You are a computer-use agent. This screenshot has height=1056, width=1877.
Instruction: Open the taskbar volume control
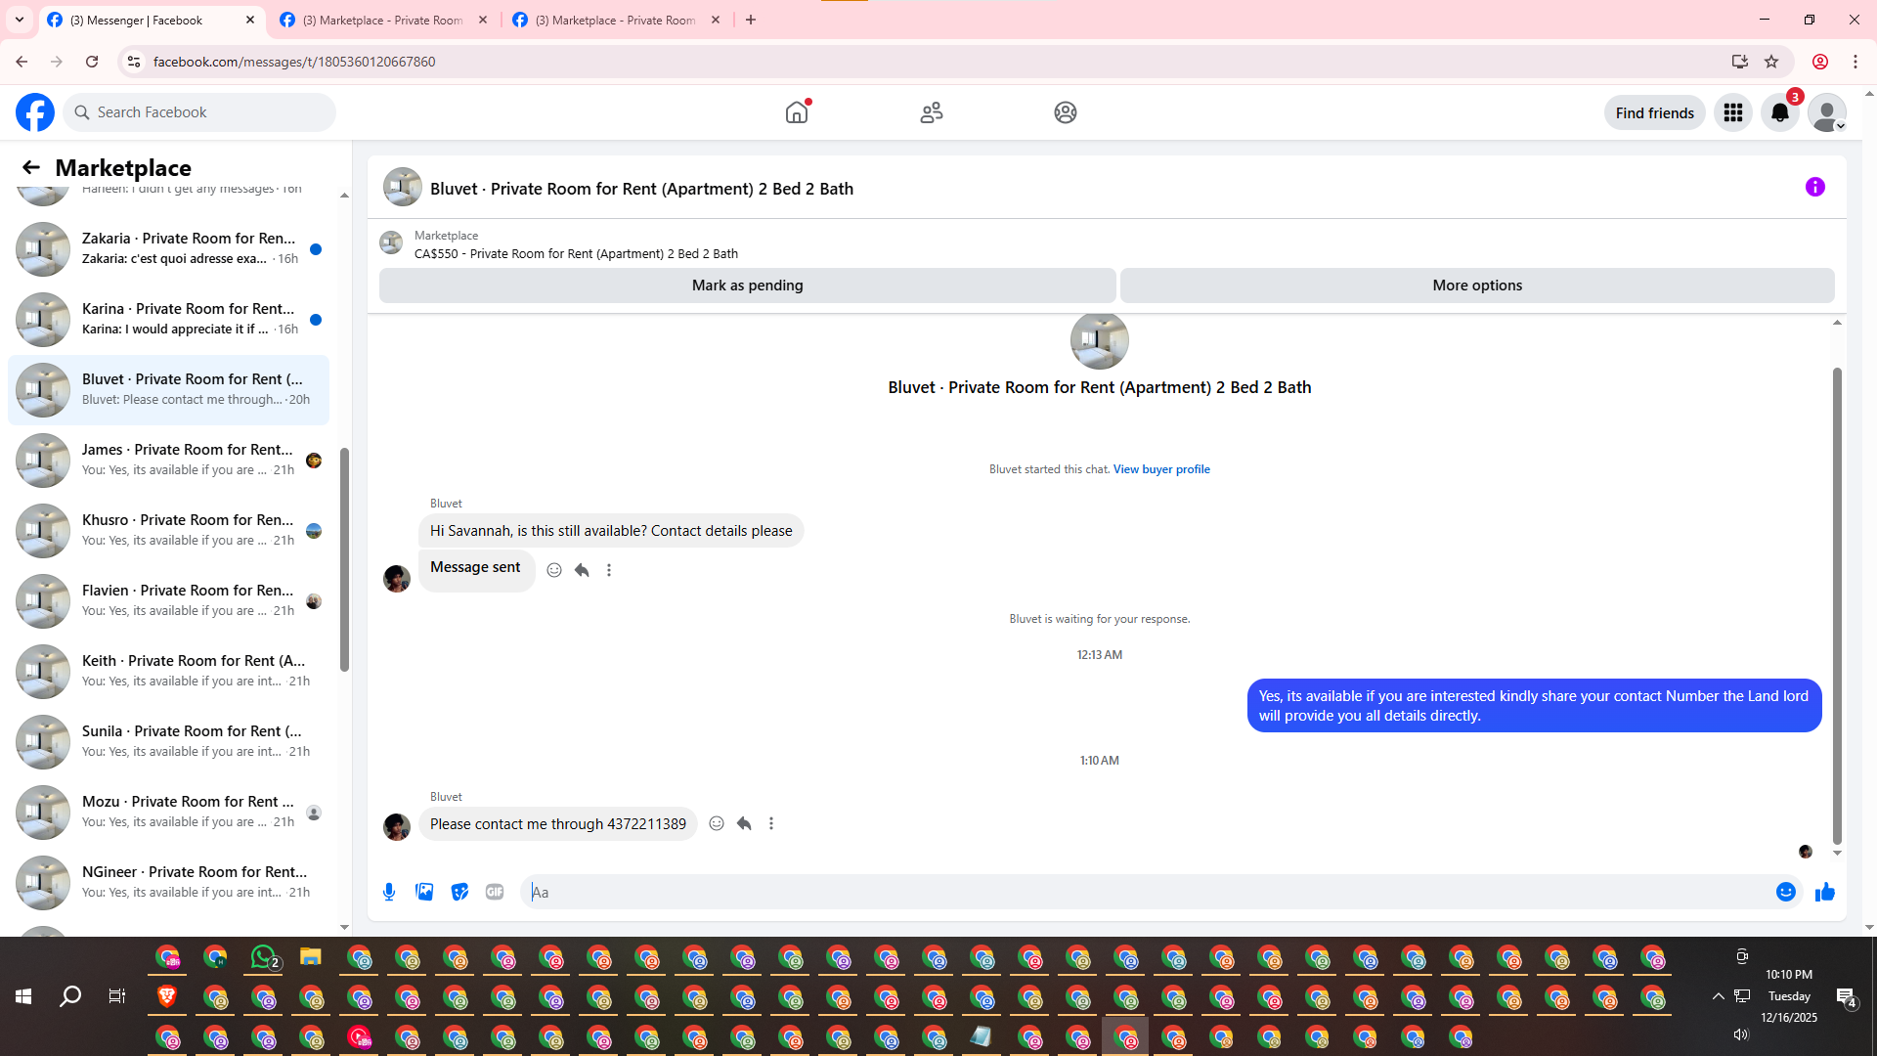tap(1741, 1034)
